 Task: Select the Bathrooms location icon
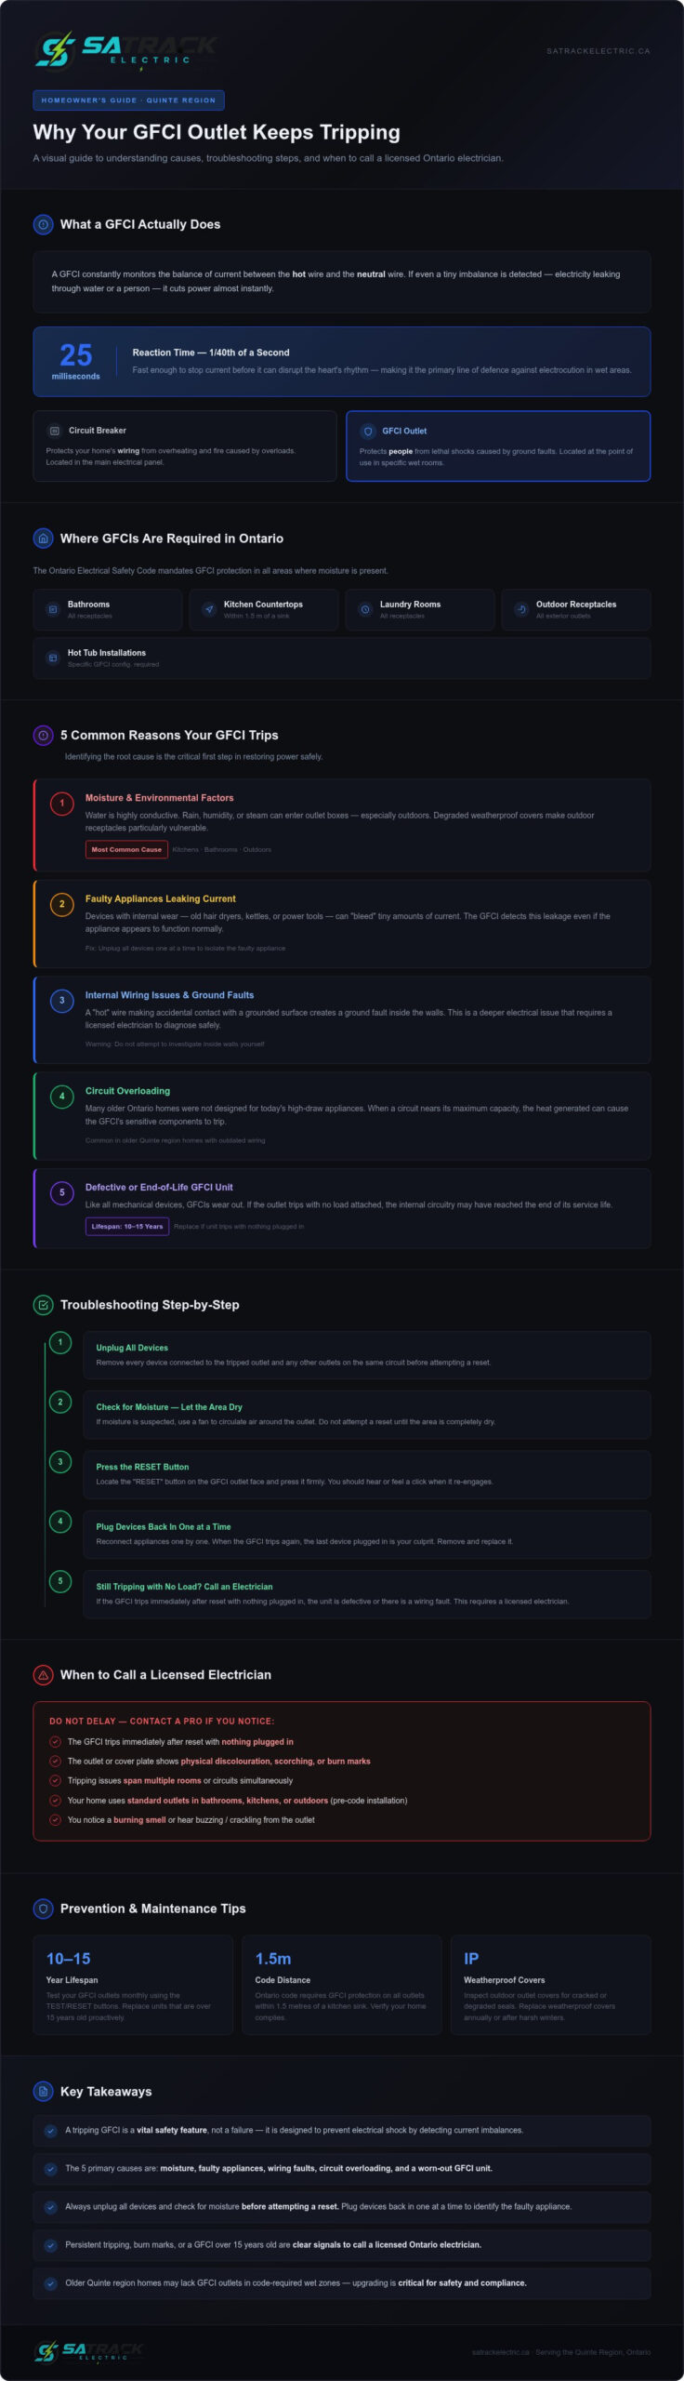pos(53,610)
